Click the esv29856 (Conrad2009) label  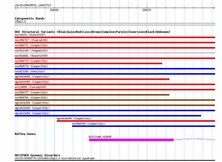[x=31, y=87]
